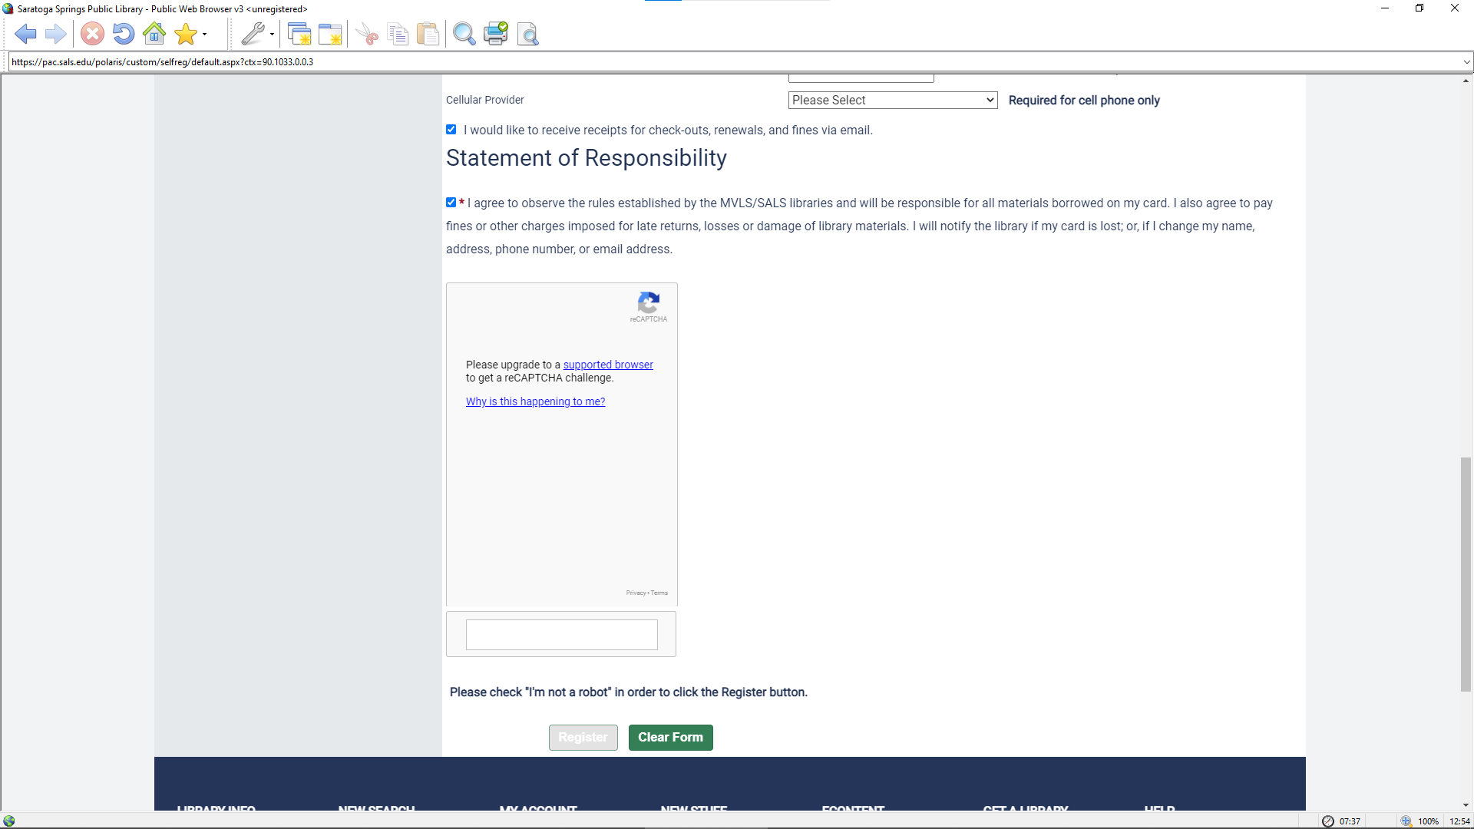Expand the favorites star dropdown arrow

204,34
